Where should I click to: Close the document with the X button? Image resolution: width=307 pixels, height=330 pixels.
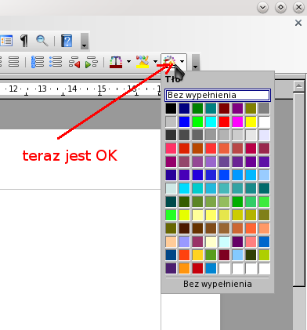coord(298,23)
